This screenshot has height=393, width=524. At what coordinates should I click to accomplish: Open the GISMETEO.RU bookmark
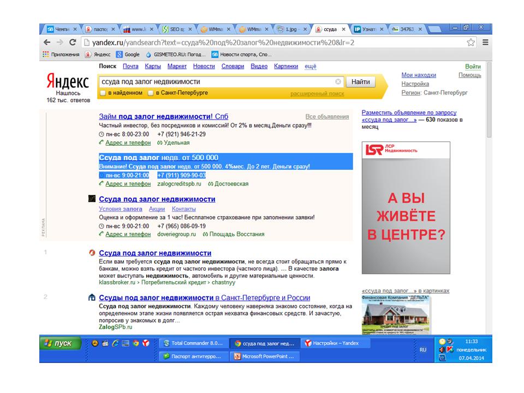pyautogui.click(x=176, y=55)
